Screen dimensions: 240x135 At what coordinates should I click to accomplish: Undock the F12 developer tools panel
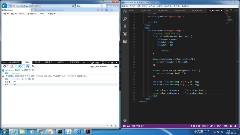(x=112, y=63)
